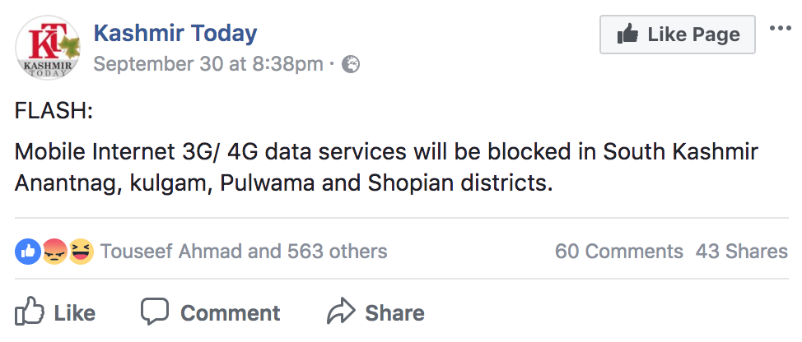Screen dimensions: 802x342
Task: Open the Kashmir Today page name link
Action: point(175,34)
